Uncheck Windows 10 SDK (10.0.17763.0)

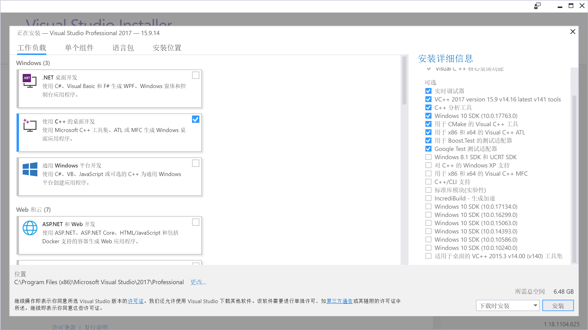[x=428, y=116]
